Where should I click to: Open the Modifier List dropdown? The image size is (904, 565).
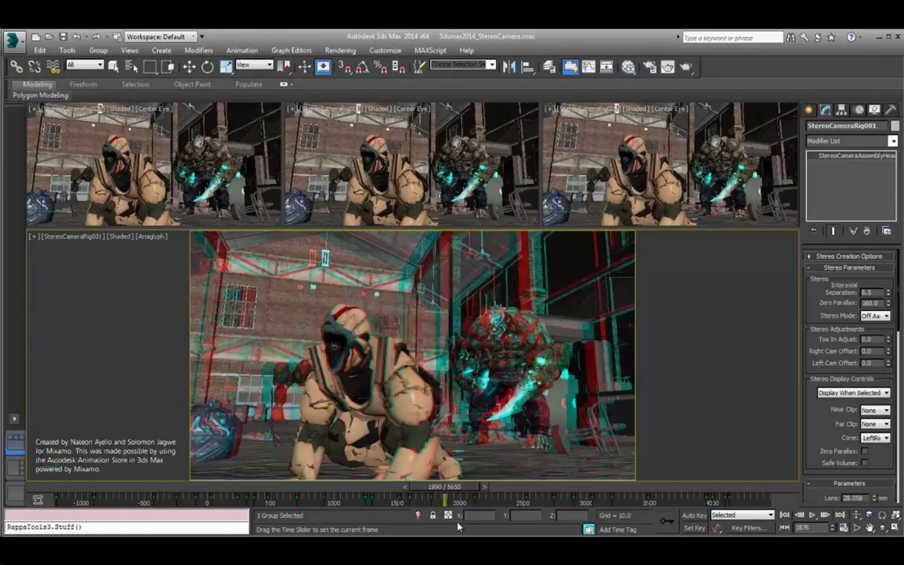851,141
